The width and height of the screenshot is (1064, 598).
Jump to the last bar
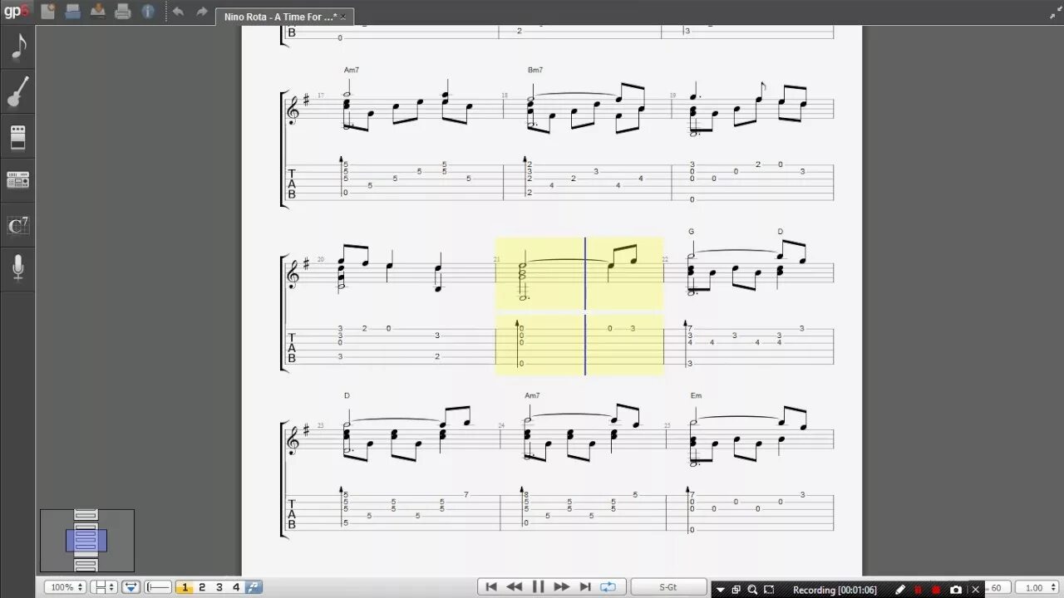(x=584, y=587)
